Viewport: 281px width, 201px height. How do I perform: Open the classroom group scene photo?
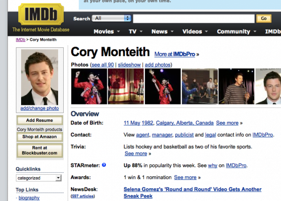tap(200, 86)
